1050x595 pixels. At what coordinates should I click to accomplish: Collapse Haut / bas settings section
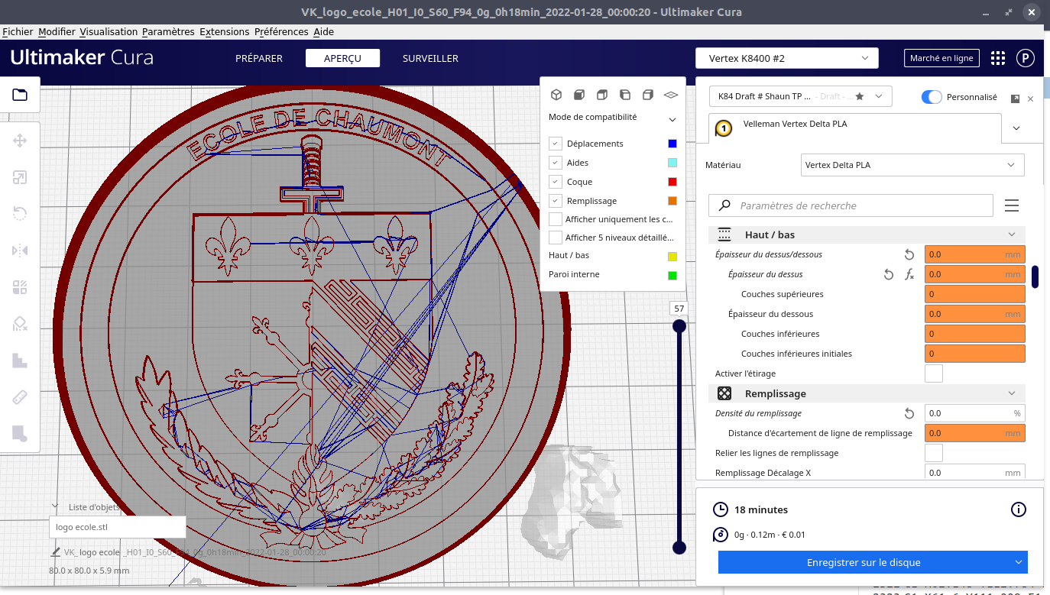tap(1012, 234)
